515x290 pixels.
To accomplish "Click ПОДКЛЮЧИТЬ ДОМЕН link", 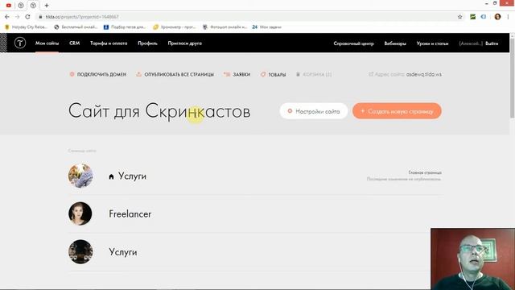I will (98, 75).
